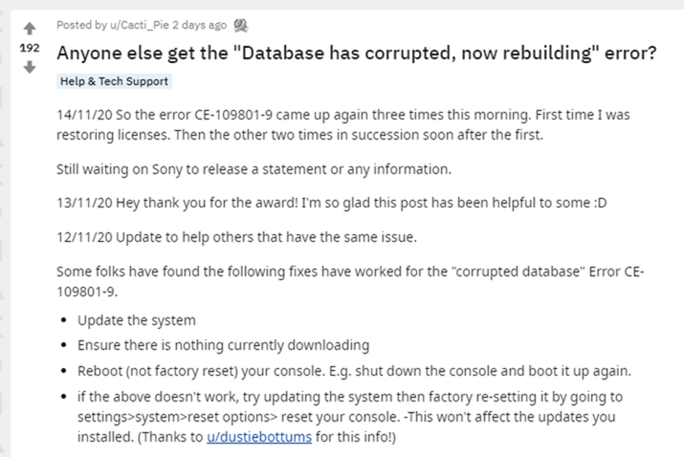Click the 12/11/20 update line
The height and width of the screenshot is (457, 684).
(236, 237)
